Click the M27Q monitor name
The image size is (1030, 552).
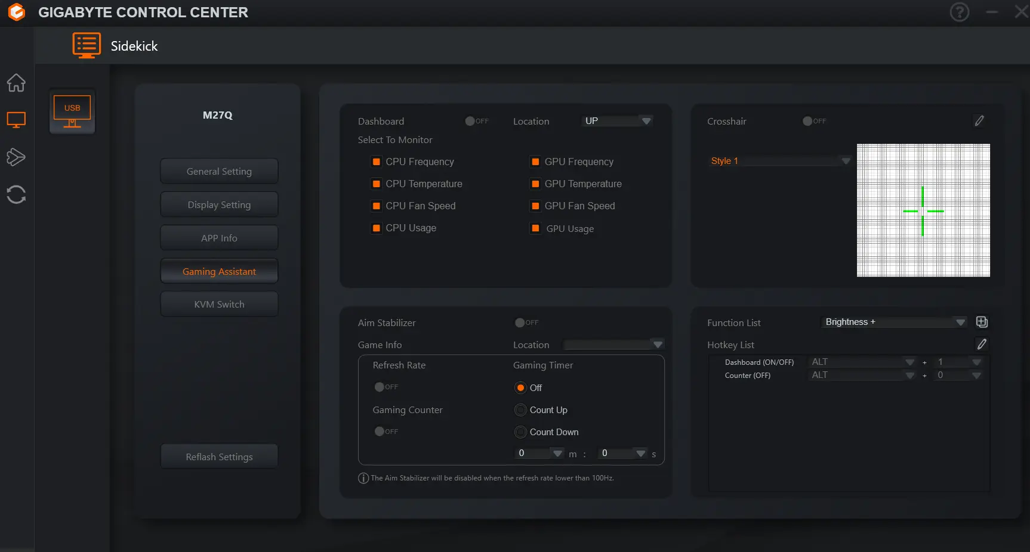pos(218,115)
